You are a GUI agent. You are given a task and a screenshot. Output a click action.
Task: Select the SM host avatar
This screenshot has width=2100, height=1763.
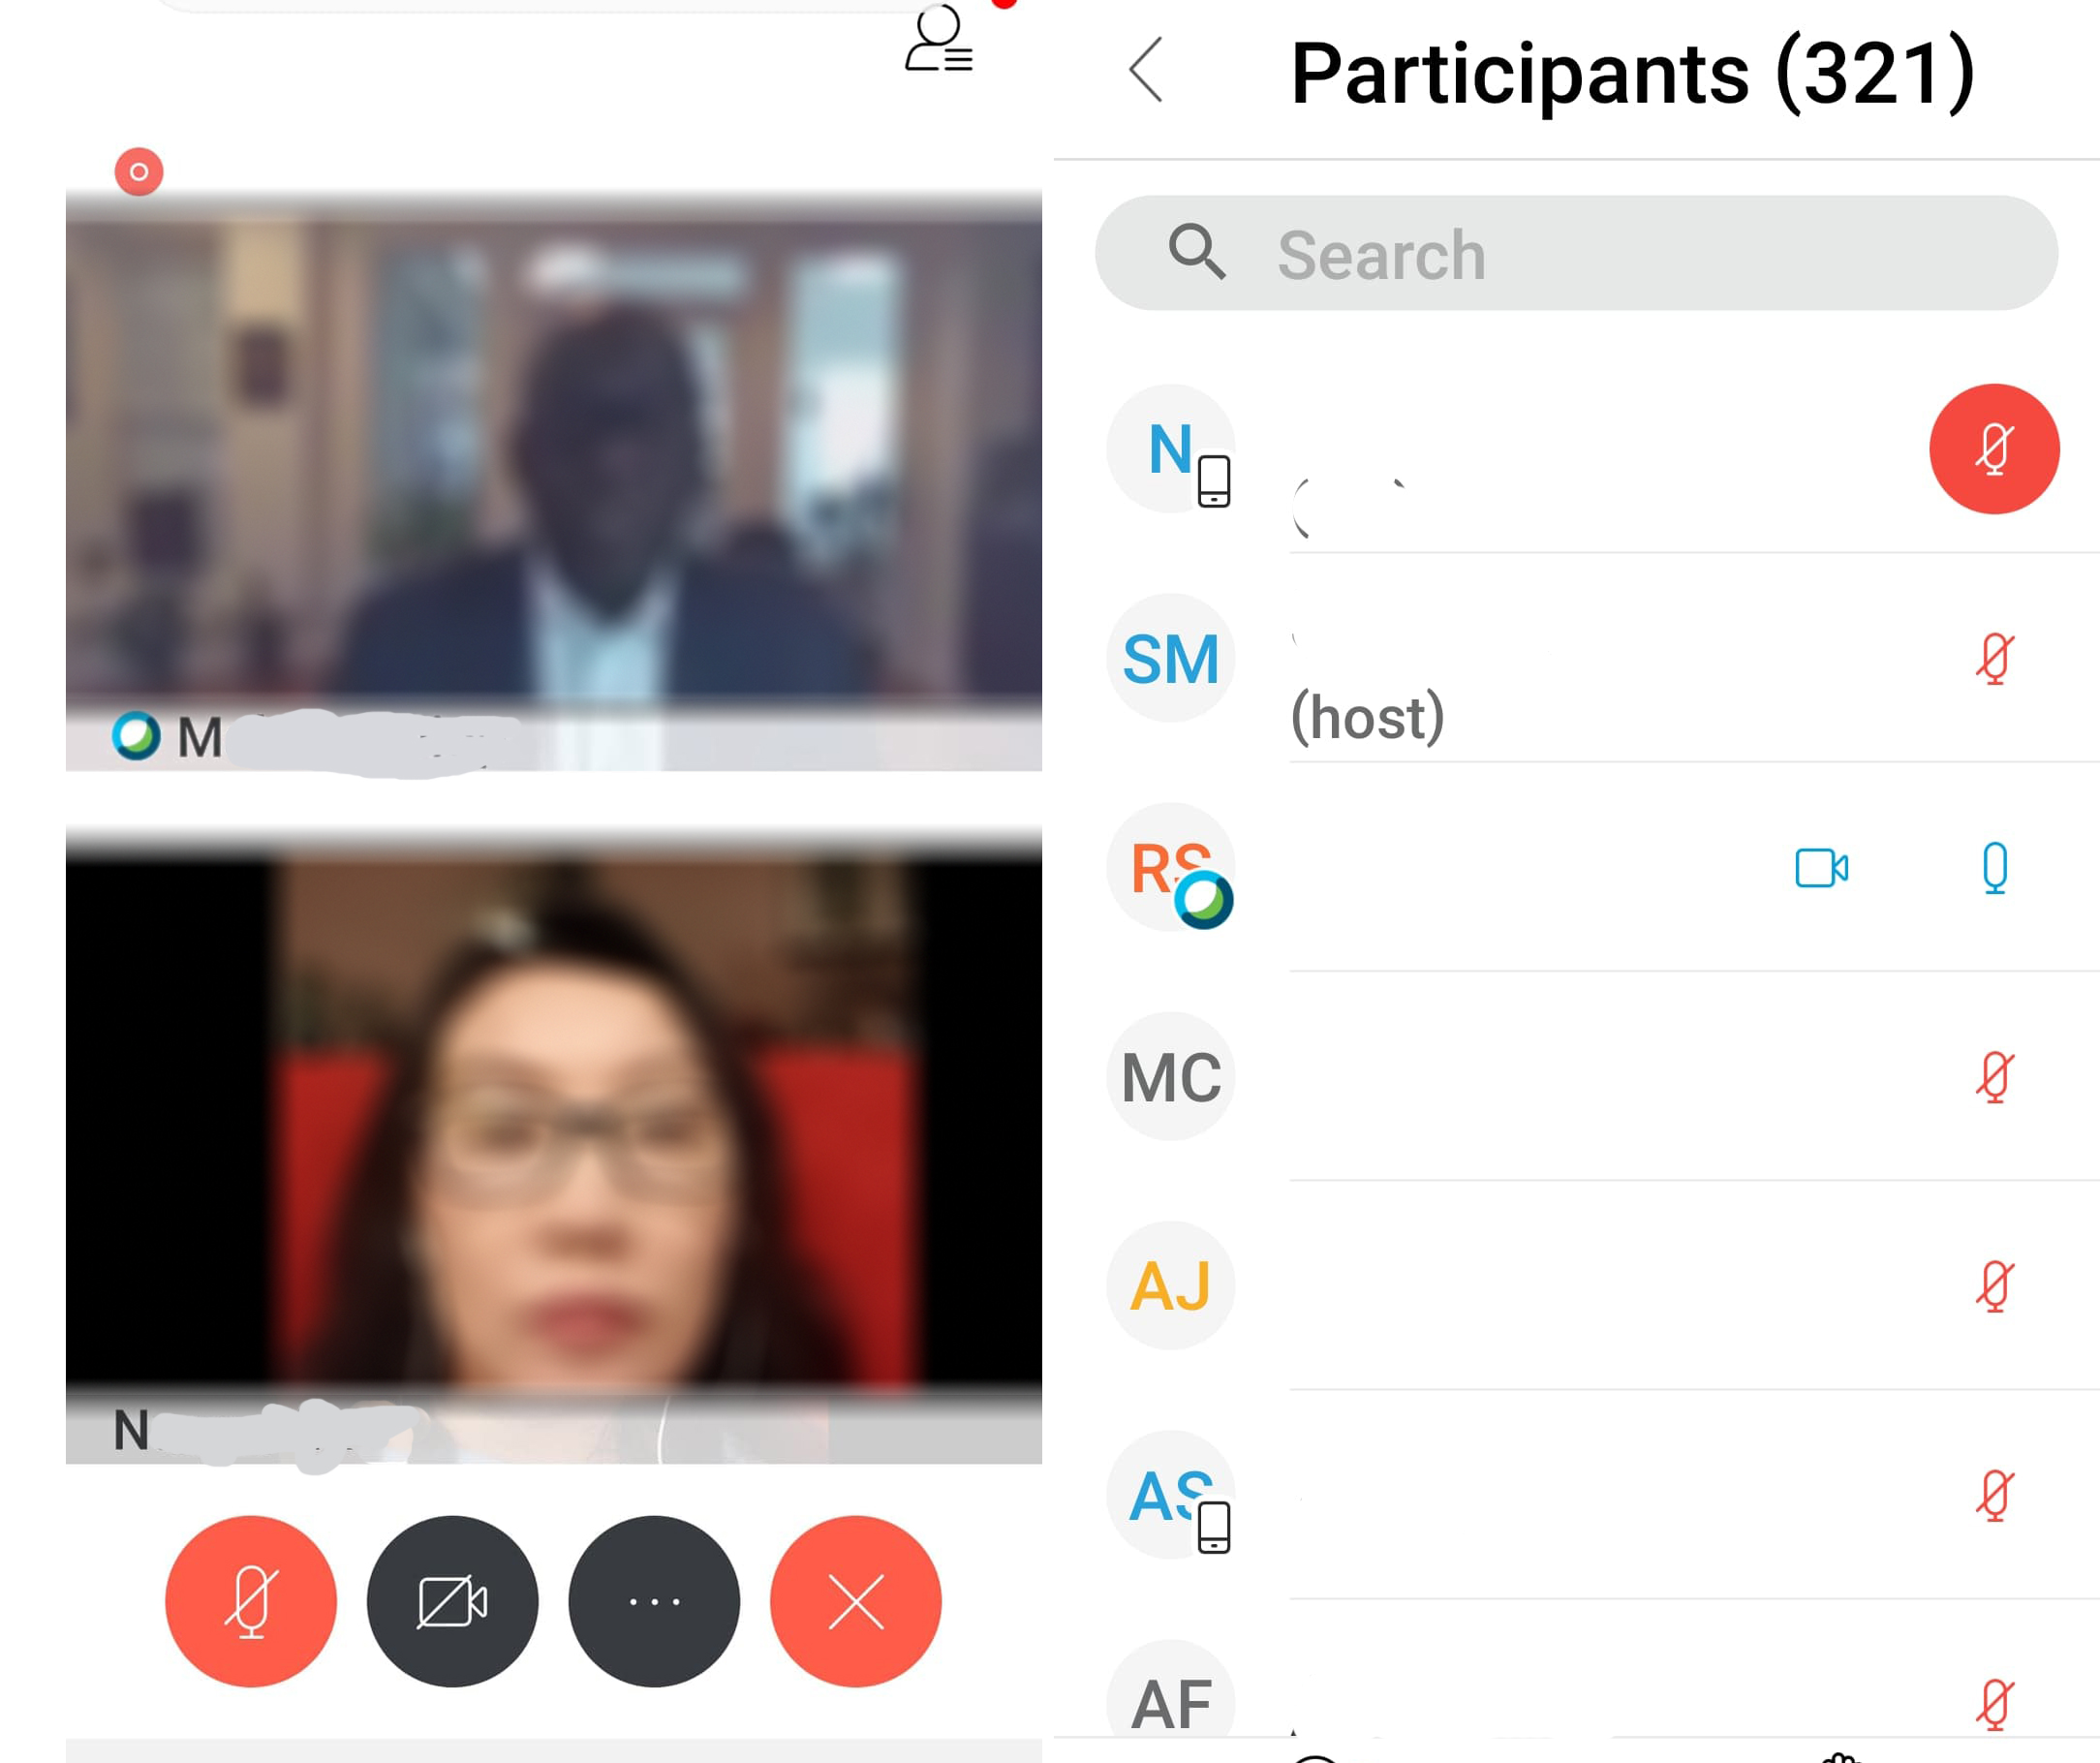[x=1171, y=658]
